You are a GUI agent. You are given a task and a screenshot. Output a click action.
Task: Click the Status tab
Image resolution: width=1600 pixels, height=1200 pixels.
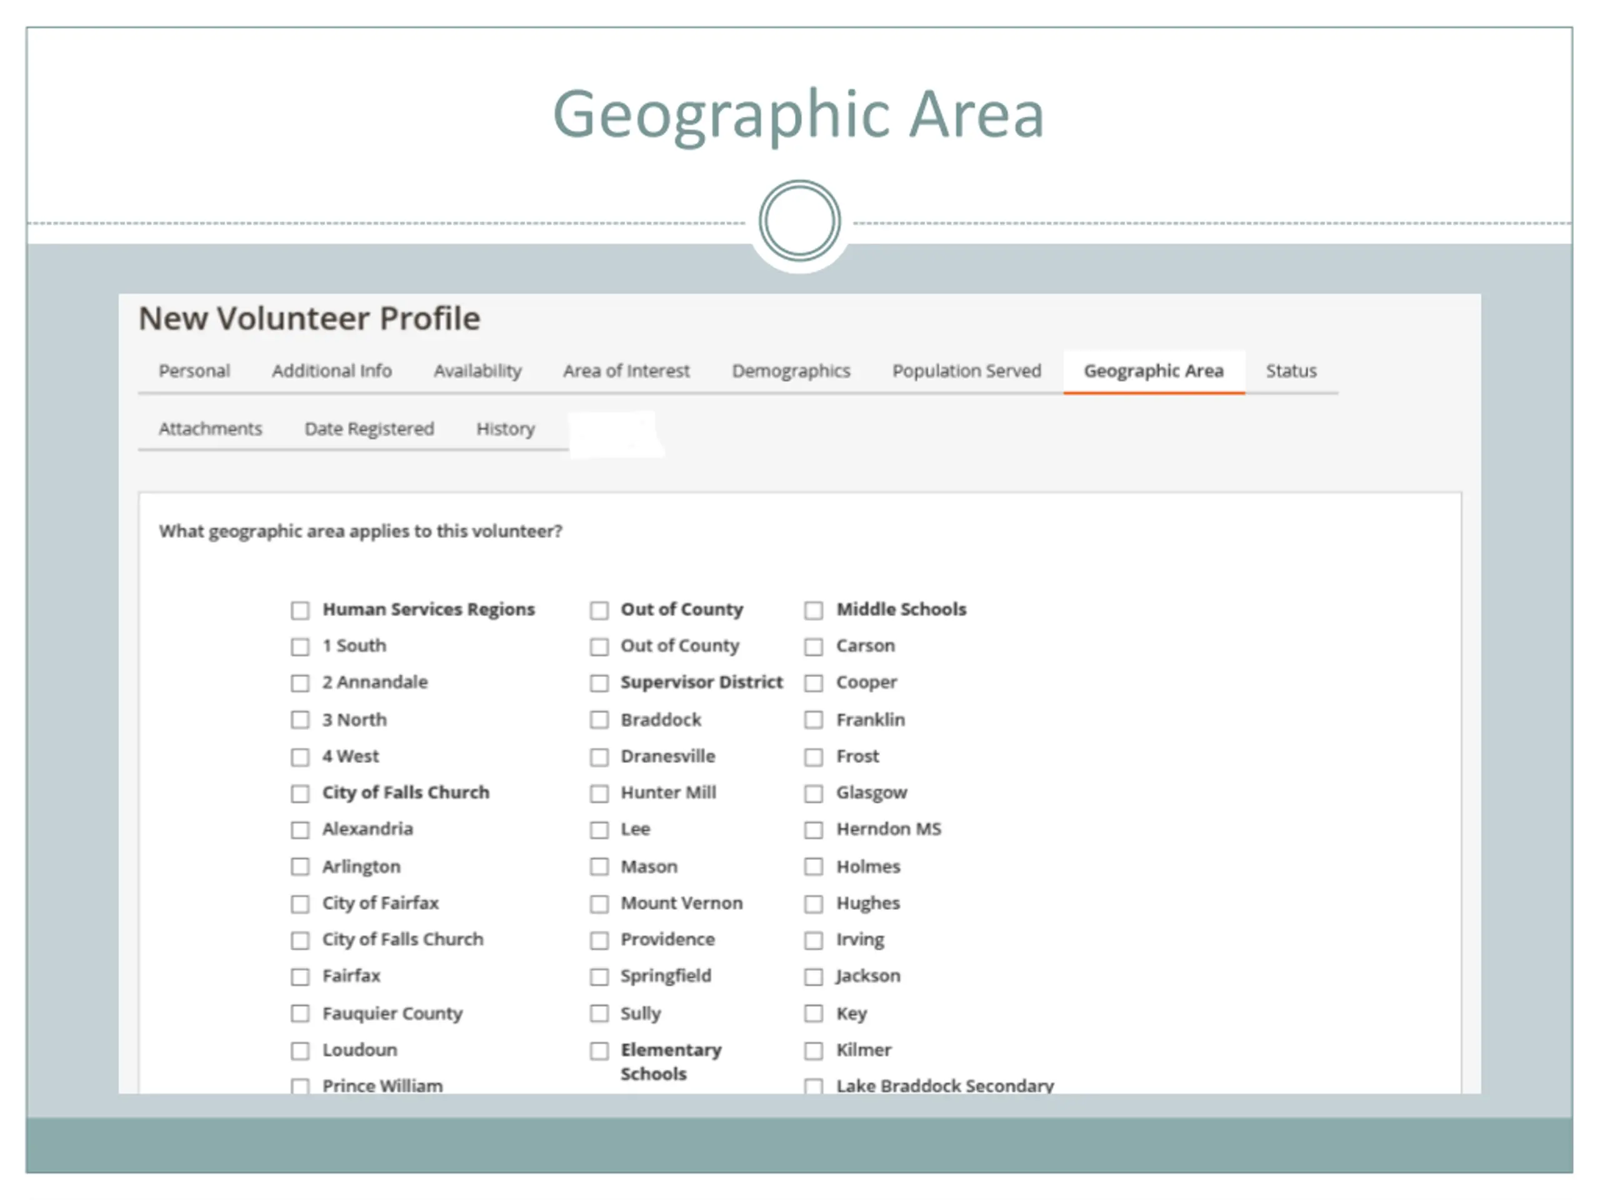coord(1291,371)
